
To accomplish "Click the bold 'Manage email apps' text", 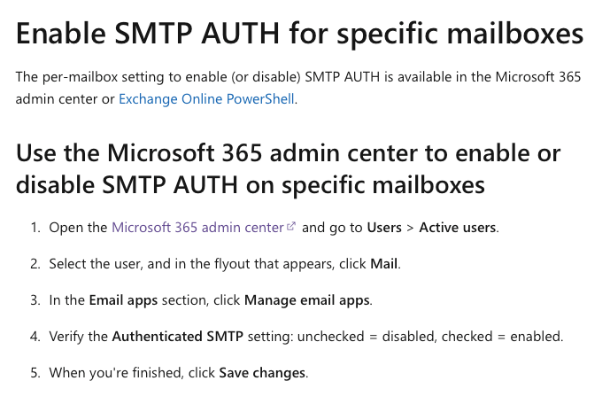I will [307, 300].
